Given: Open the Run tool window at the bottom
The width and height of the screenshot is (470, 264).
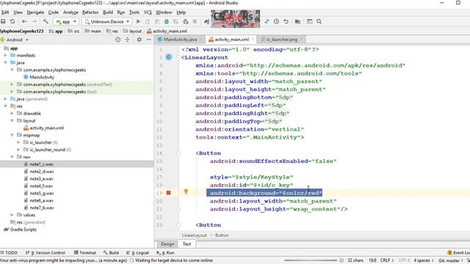Looking at the screenshot, I should click(165, 253).
